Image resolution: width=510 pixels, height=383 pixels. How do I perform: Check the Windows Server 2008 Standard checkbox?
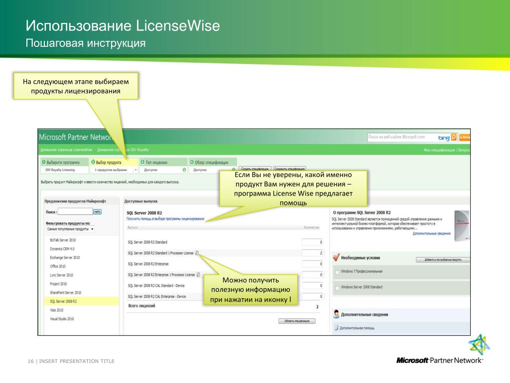coord(337,288)
